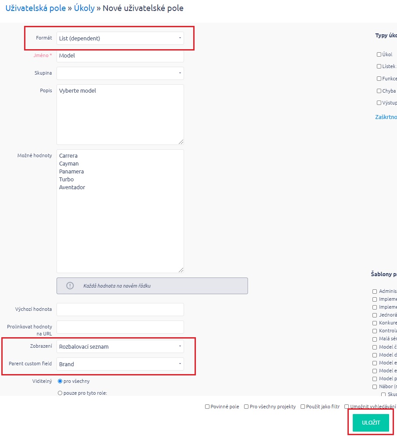The image size is (397, 436).
Task: Click the resize handle of the Popis textarea
Action: 181,141
